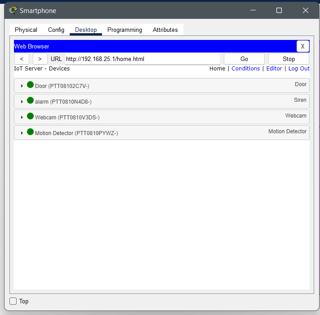The width and height of the screenshot is (320, 315).
Task: Click the Door type label on right
Action: tap(301, 84)
